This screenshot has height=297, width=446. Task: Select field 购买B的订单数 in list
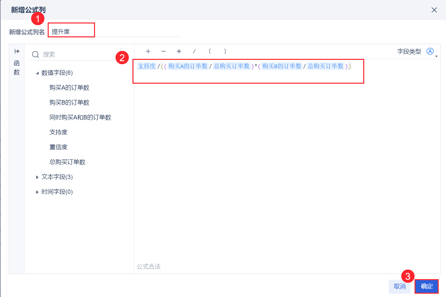[69, 103]
